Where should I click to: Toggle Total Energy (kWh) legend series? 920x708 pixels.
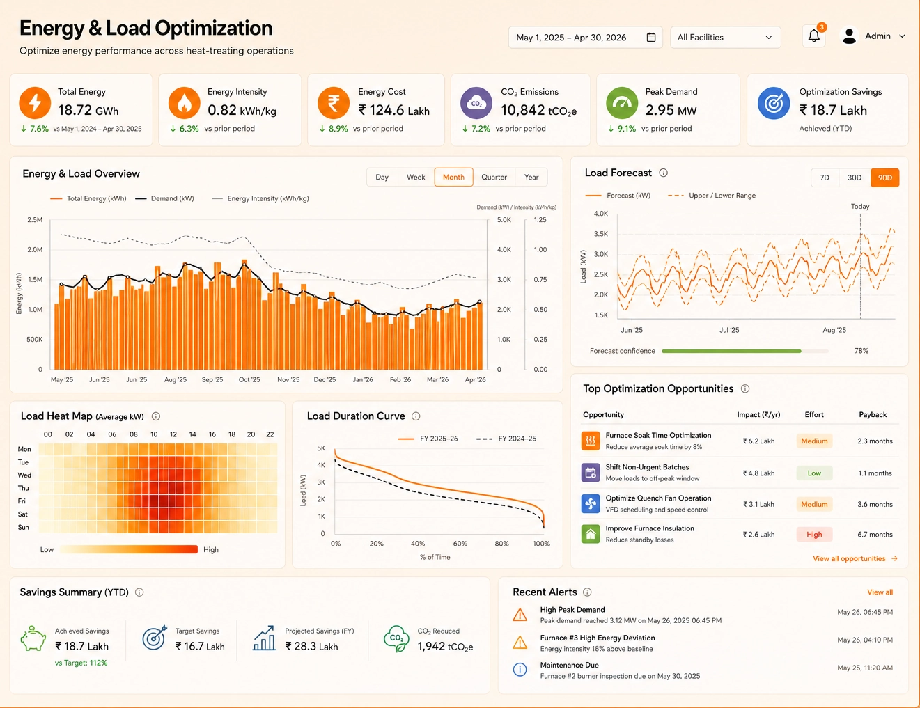88,198
